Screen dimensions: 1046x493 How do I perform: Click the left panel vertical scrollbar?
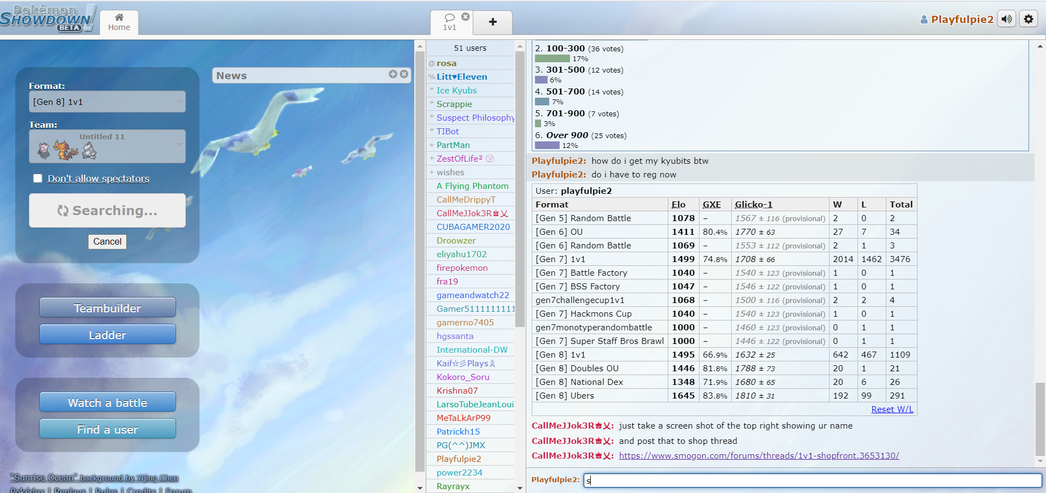pyautogui.click(x=420, y=261)
